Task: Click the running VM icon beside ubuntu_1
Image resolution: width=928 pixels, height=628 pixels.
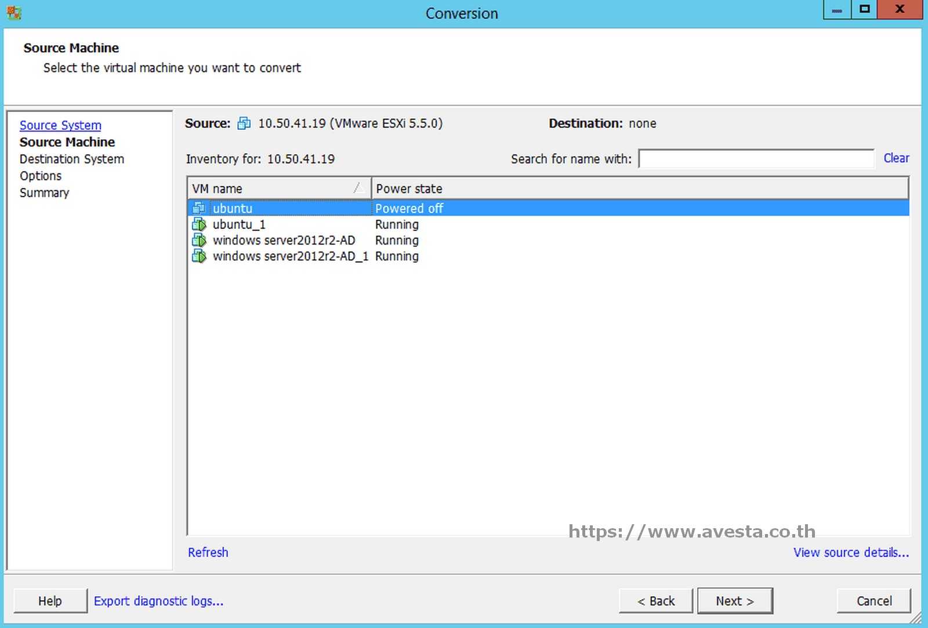Action: point(200,224)
